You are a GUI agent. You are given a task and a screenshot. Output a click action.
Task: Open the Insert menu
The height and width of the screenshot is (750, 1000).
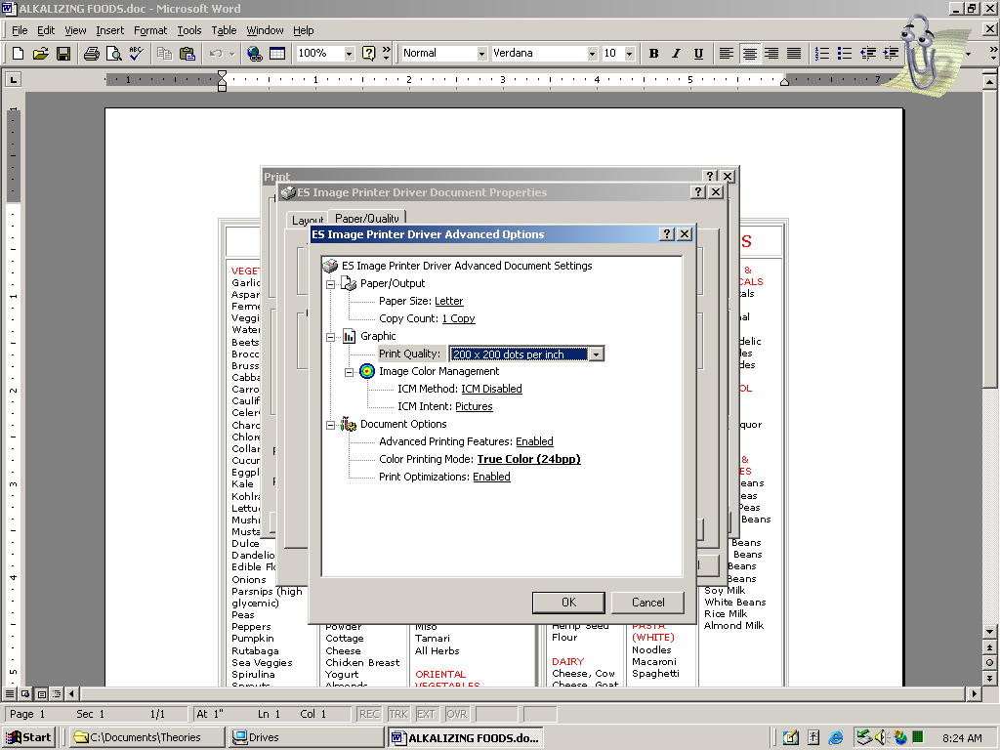(109, 30)
